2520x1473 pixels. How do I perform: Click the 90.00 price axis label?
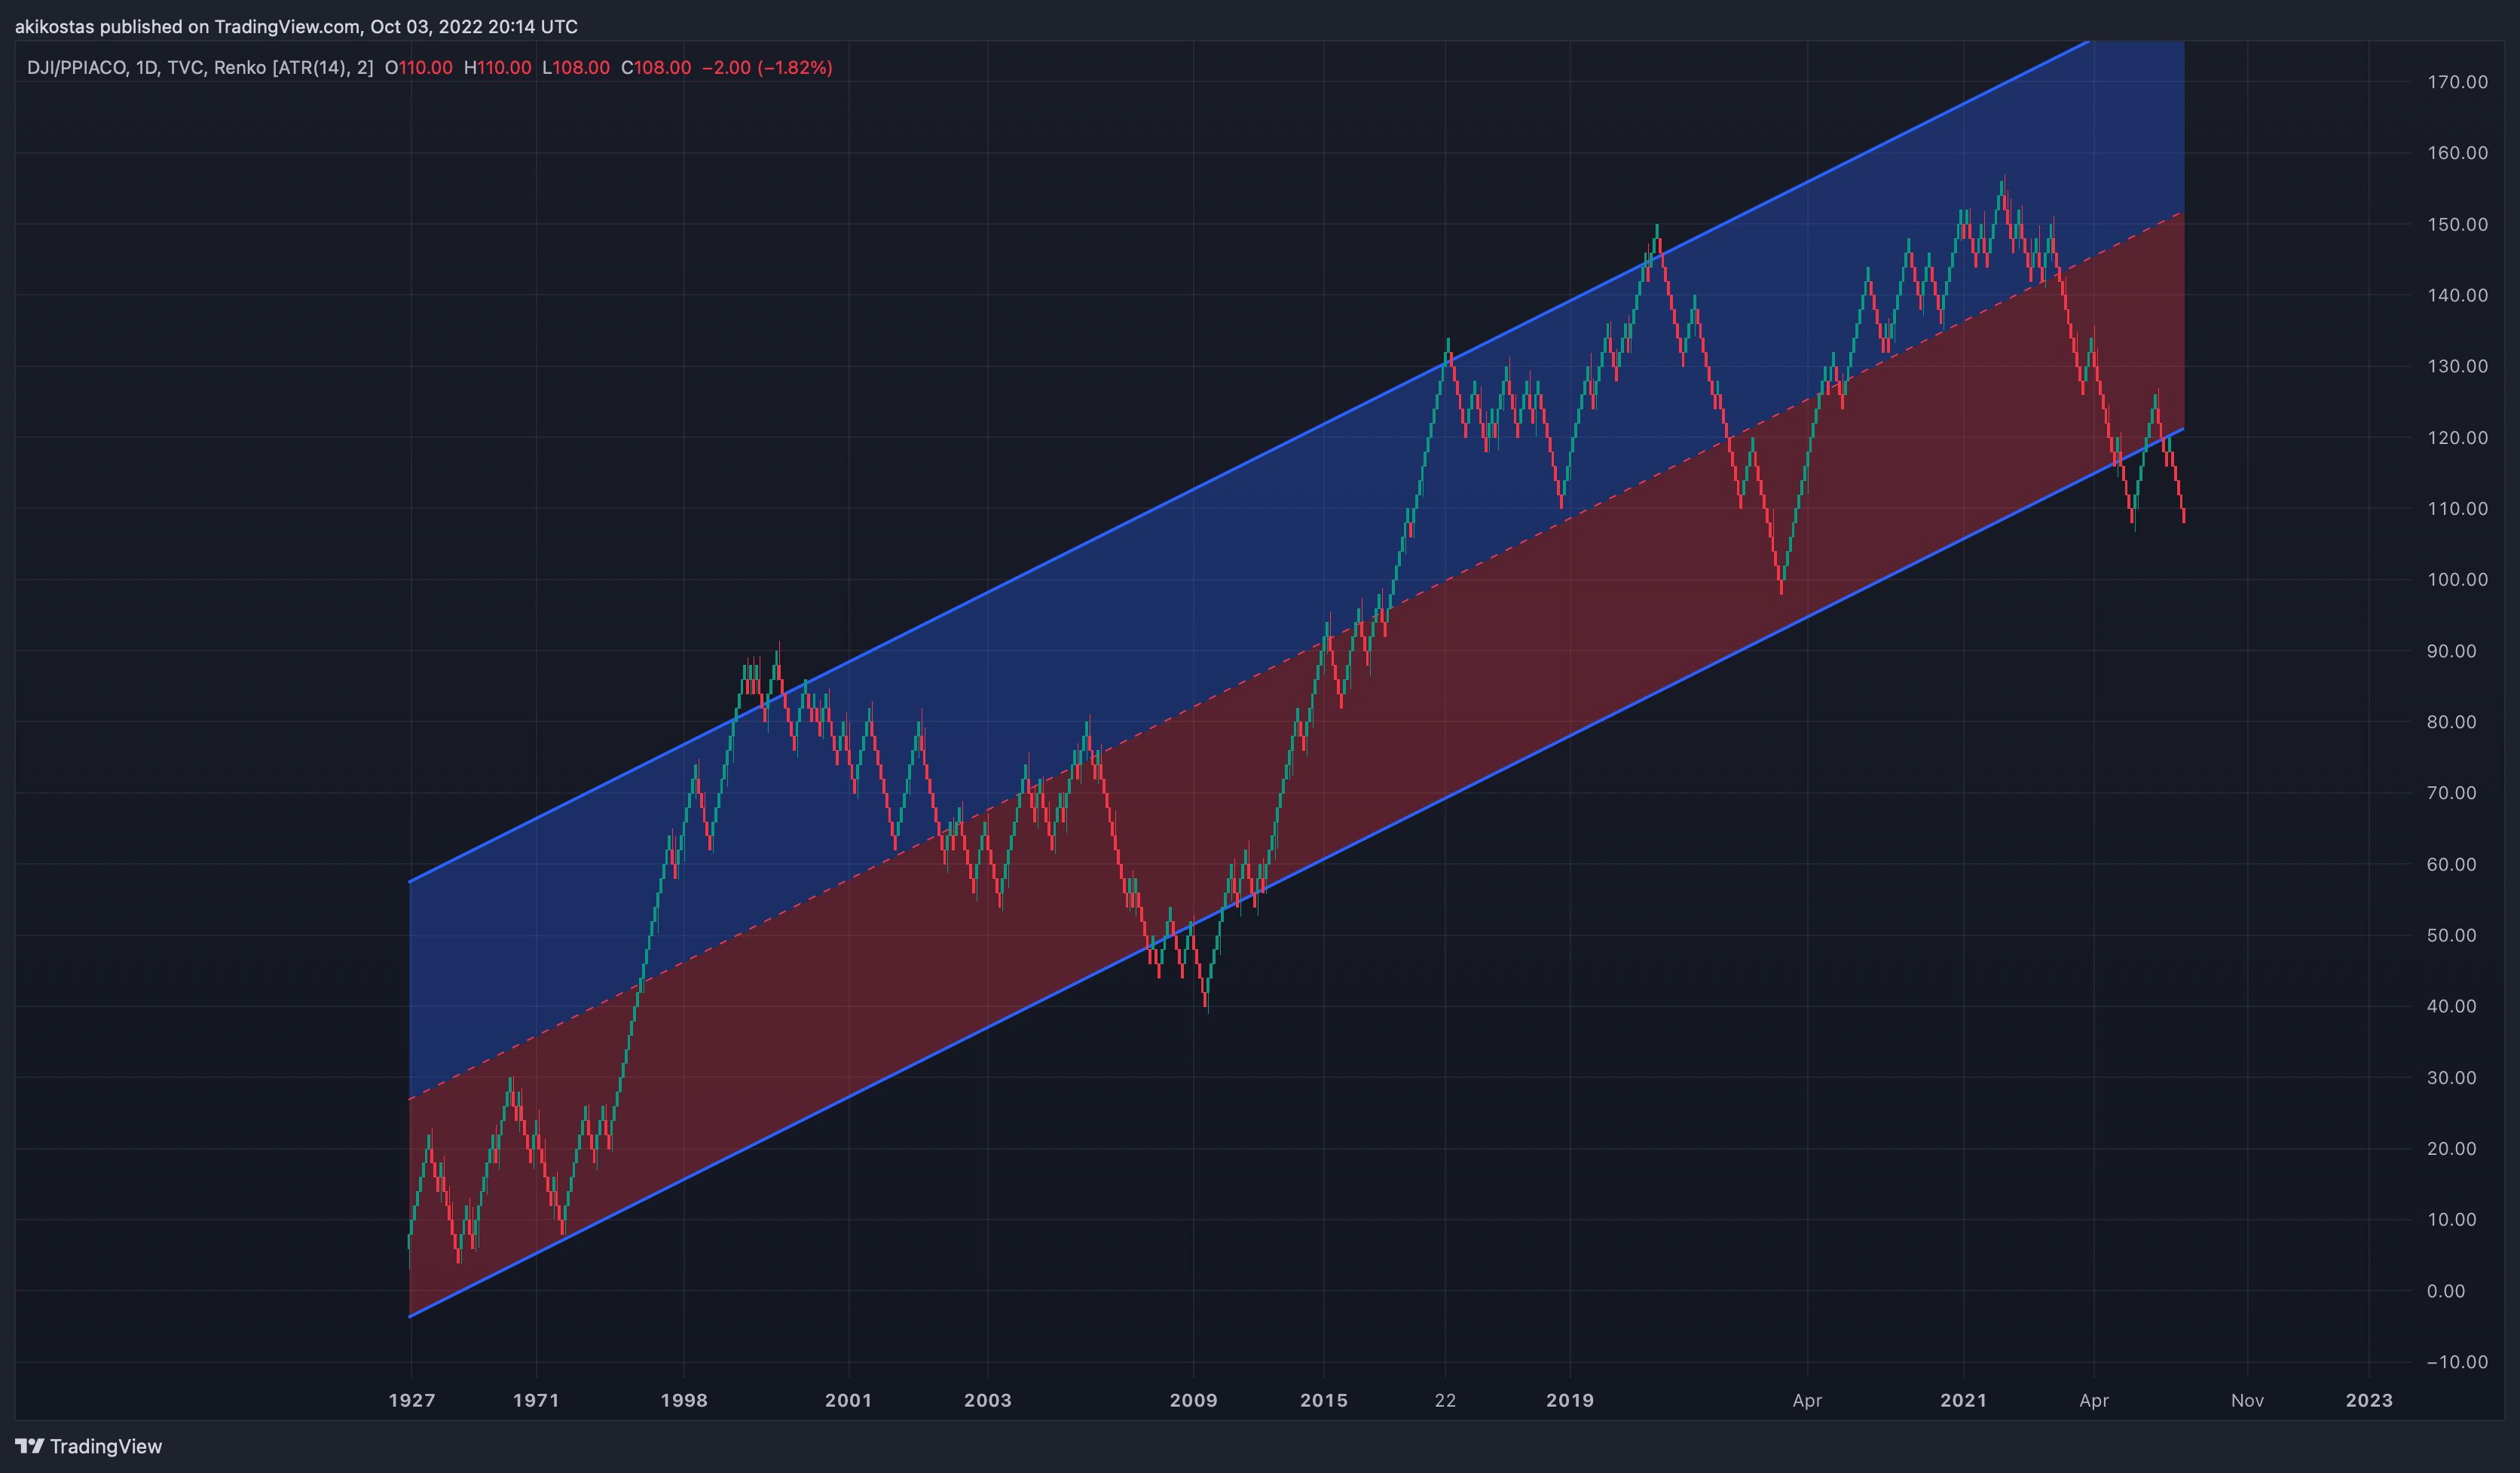point(2451,651)
